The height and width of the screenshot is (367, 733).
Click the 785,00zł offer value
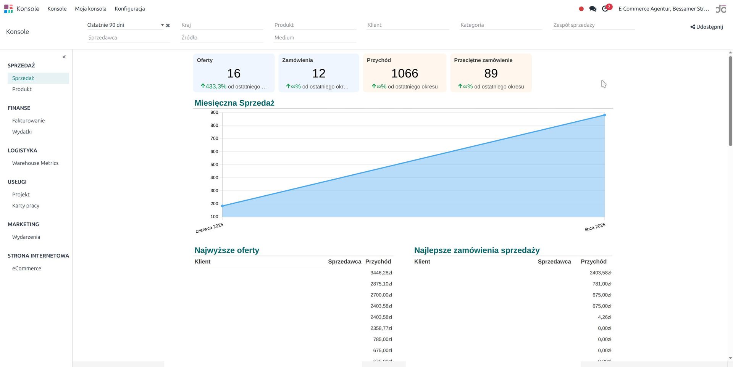click(x=383, y=339)
